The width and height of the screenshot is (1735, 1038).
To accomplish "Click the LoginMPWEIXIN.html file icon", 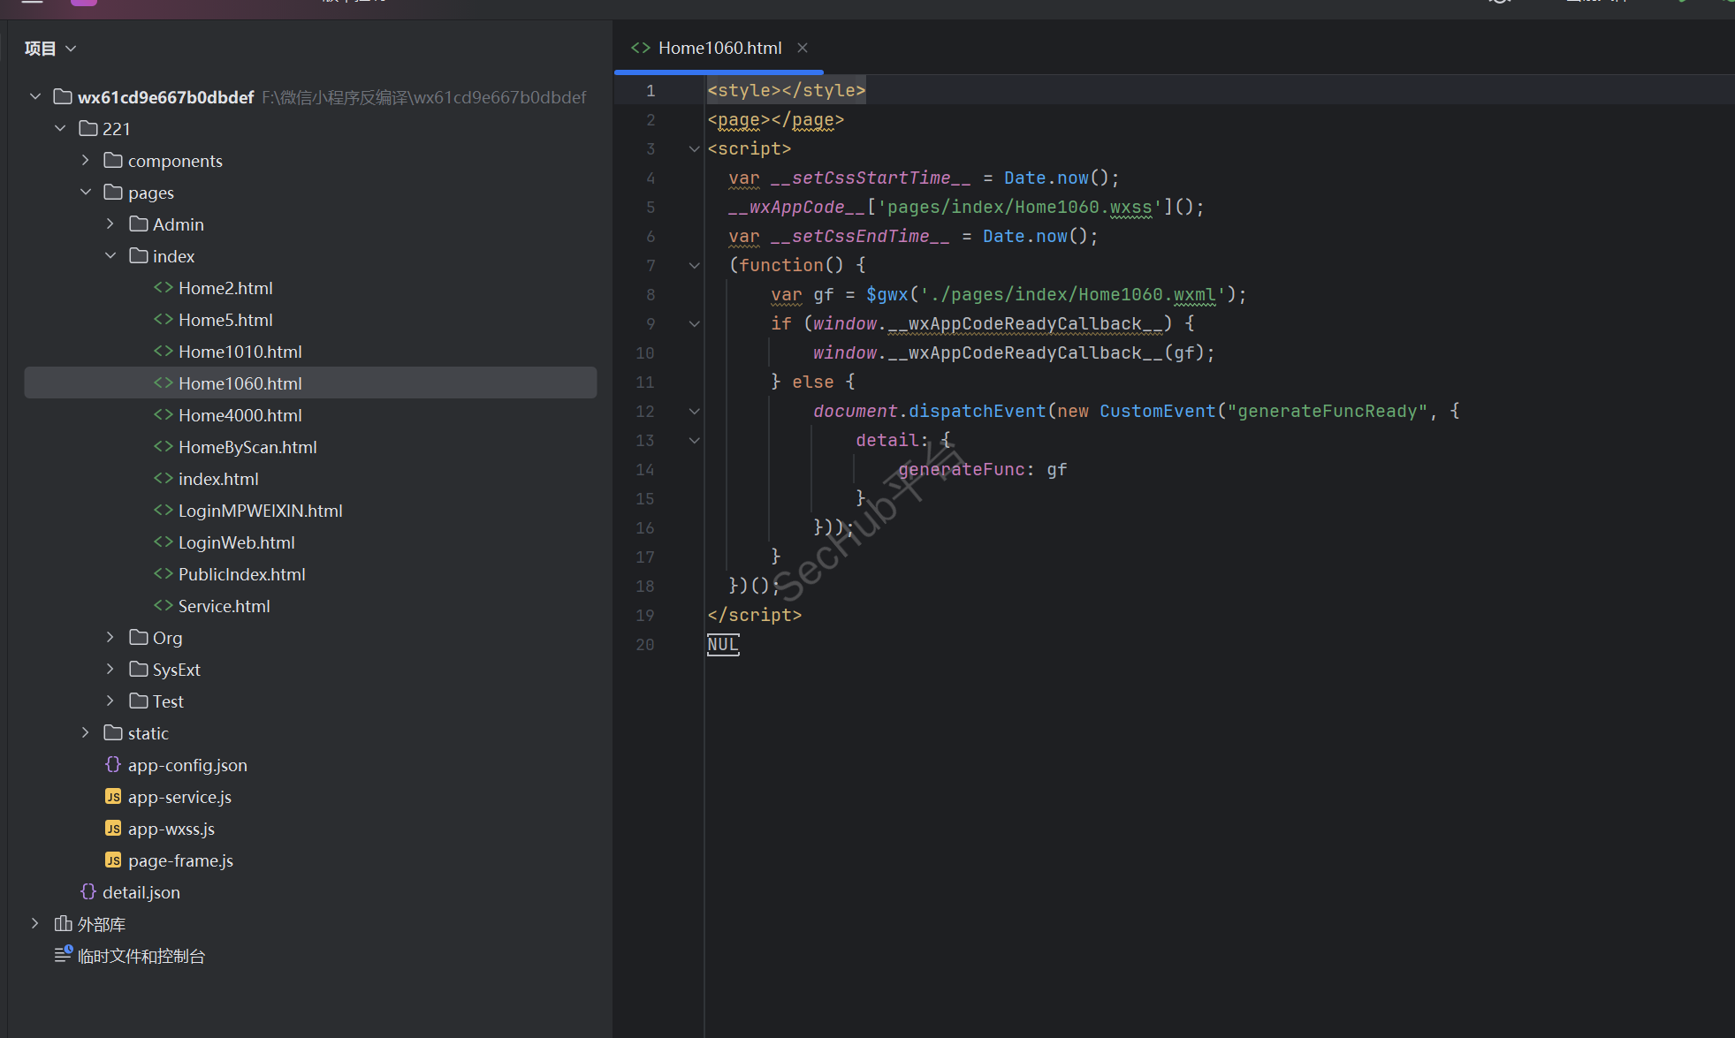I will [163, 510].
